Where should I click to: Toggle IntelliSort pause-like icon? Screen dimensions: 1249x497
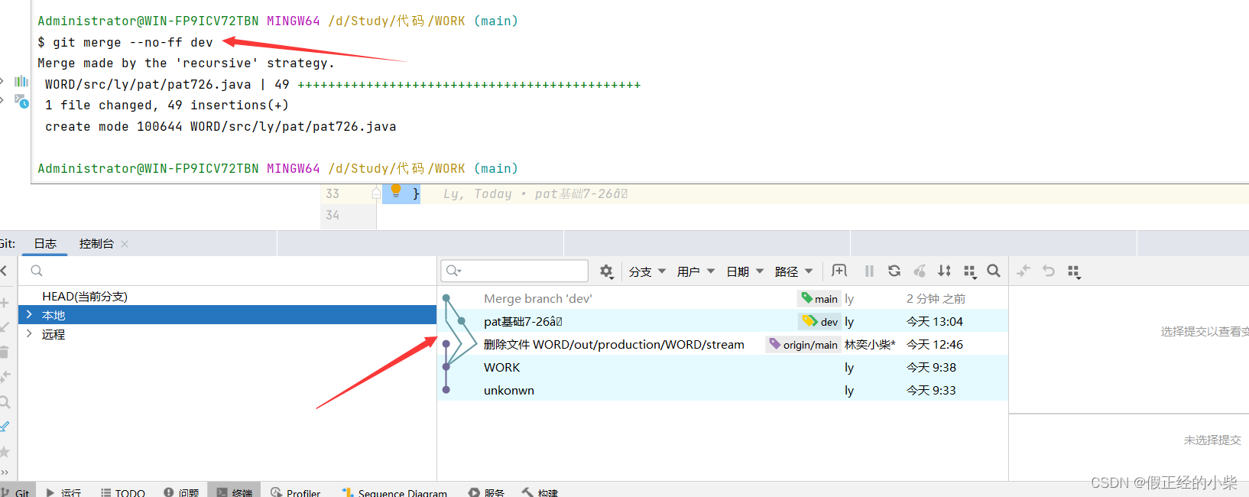pos(869,271)
